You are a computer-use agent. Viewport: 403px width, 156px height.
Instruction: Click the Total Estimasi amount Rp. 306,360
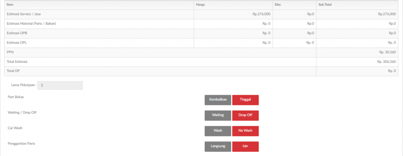[386, 62]
